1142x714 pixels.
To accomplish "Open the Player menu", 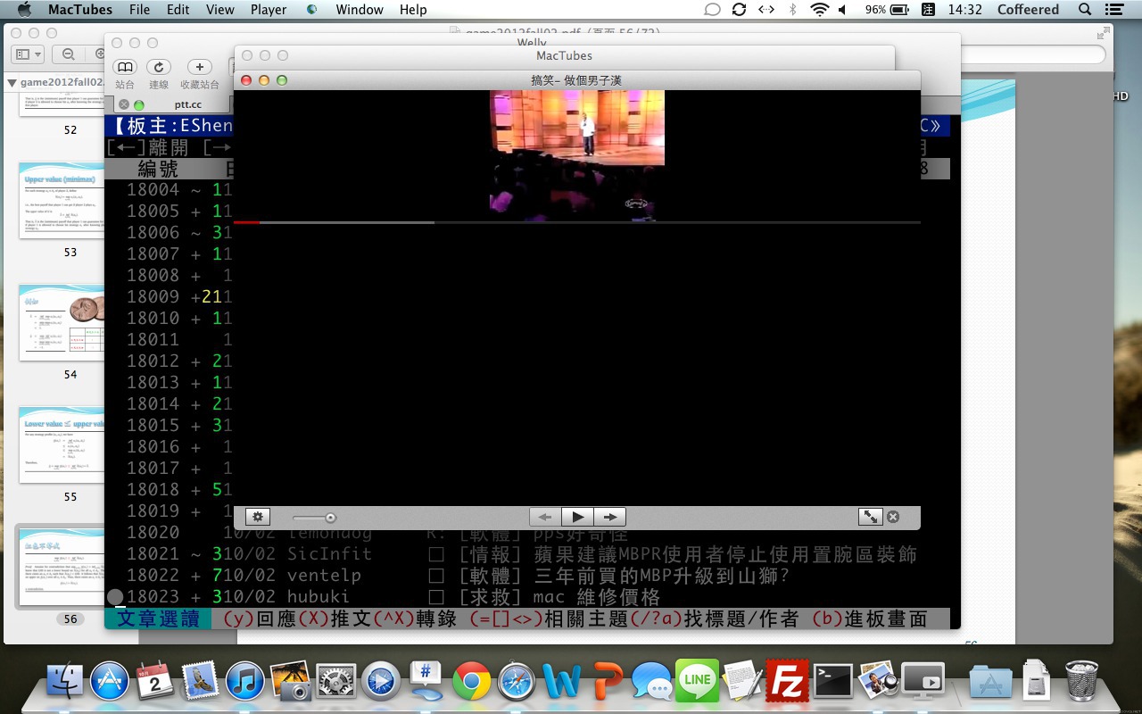I will tap(269, 10).
